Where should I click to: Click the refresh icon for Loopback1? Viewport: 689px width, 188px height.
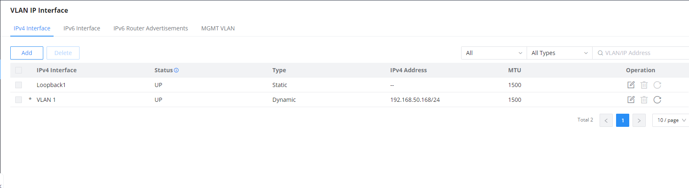(657, 85)
